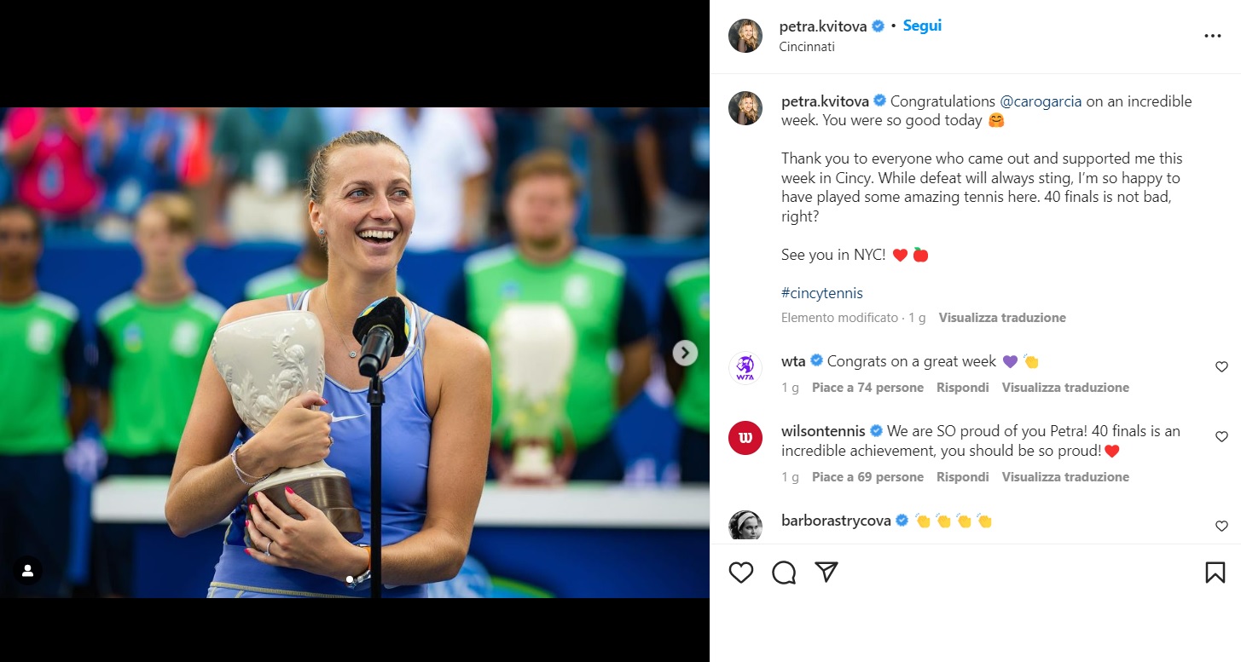Reply to the wta comment
1241x662 pixels.
pyautogui.click(x=963, y=388)
